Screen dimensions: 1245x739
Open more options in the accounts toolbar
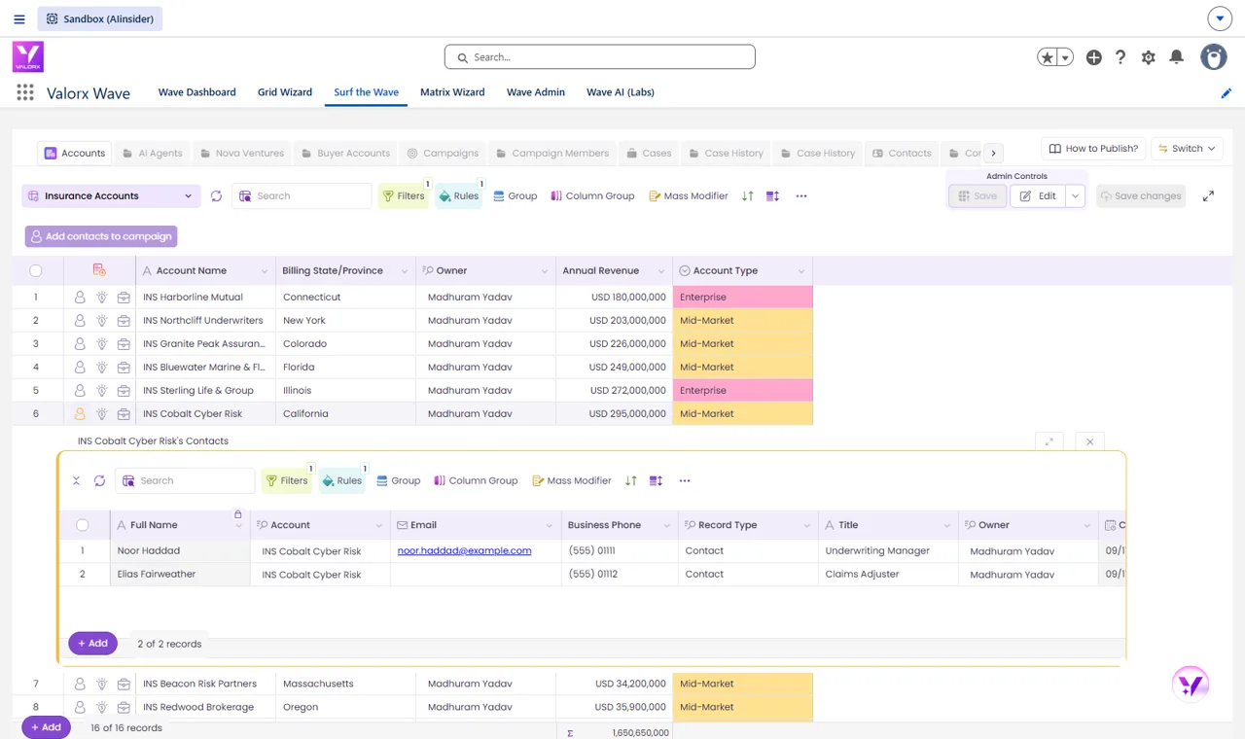click(x=801, y=196)
